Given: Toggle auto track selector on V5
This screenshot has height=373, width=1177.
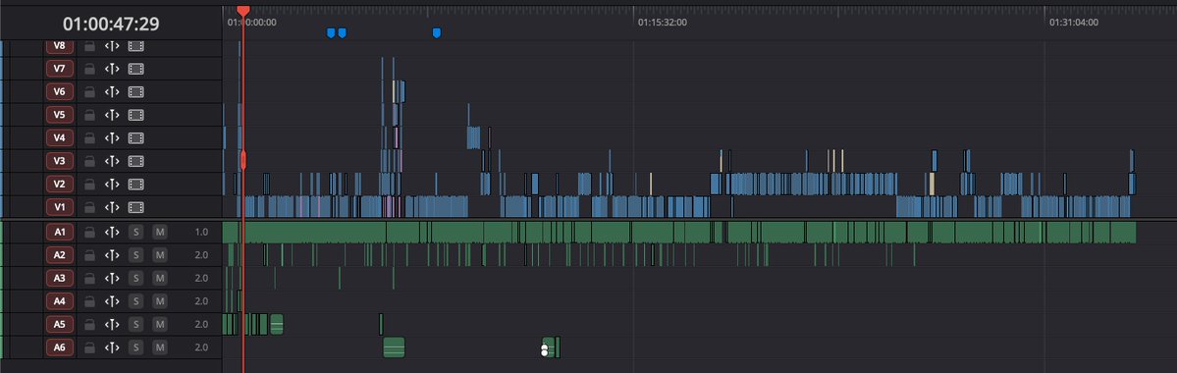Looking at the screenshot, I should click(112, 115).
